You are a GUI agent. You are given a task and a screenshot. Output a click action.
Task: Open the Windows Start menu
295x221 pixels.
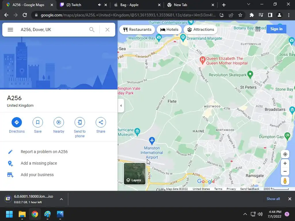coord(9,214)
